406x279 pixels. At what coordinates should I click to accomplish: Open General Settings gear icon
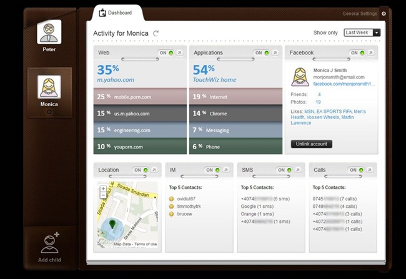click(384, 14)
